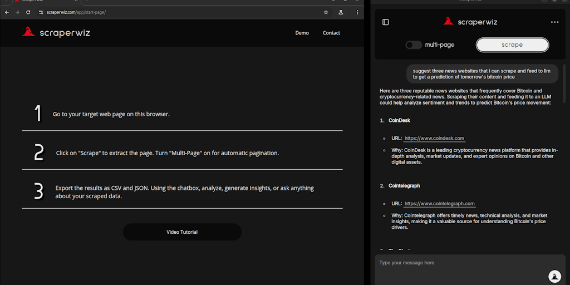
Task: Open the https://www.coindesk.com link
Action: pos(434,139)
